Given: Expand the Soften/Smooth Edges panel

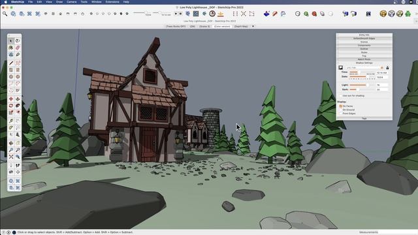Looking at the screenshot, I should pos(364,39).
